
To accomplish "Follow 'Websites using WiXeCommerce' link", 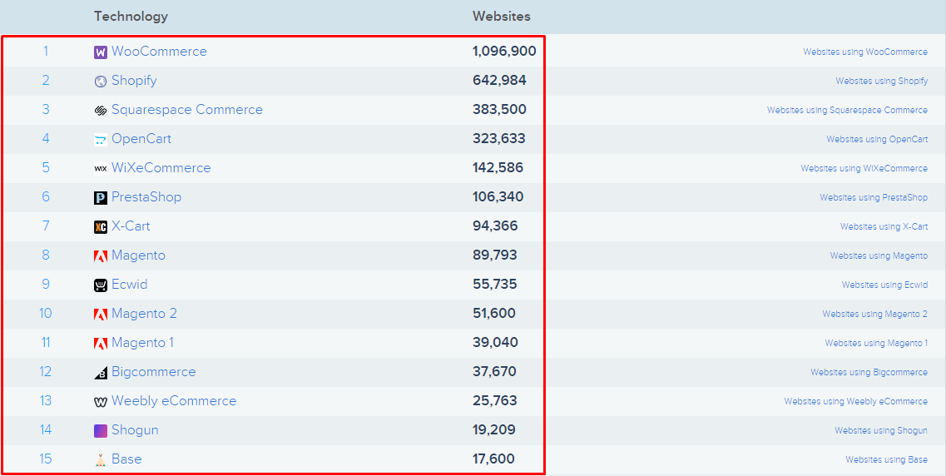I will coord(864,168).
